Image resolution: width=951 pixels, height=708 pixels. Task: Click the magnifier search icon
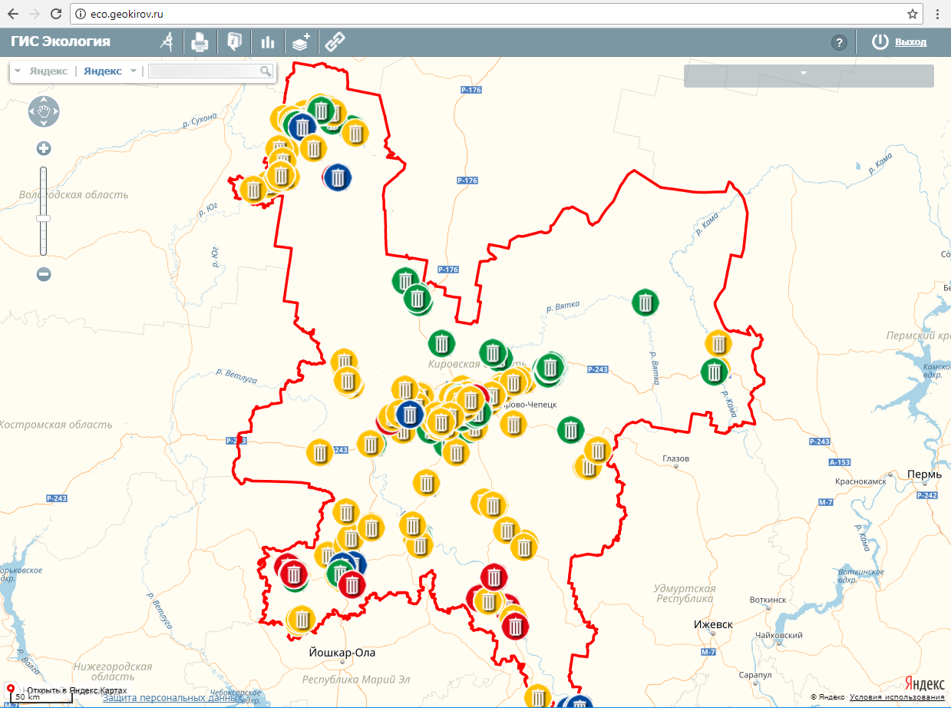(x=266, y=71)
